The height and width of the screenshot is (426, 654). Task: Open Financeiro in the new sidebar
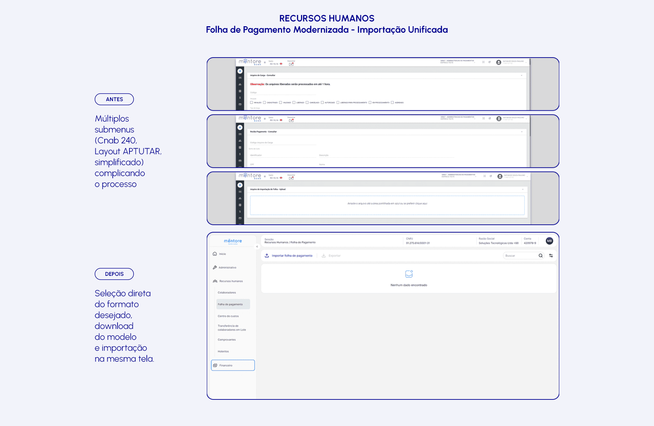click(233, 365)
